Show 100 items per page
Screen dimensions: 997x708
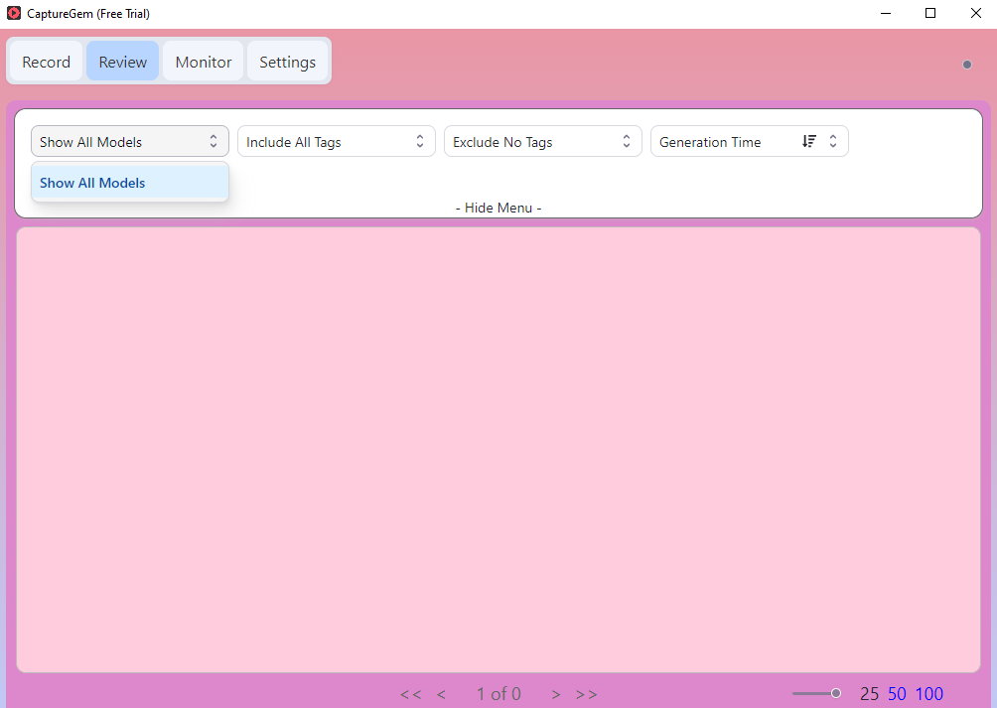coord(928,694)
